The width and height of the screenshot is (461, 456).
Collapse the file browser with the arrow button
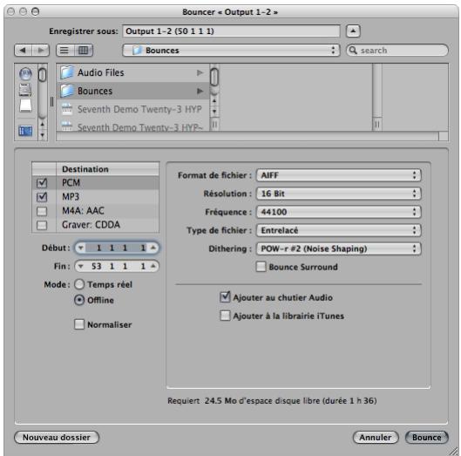[x=353, y=31]
